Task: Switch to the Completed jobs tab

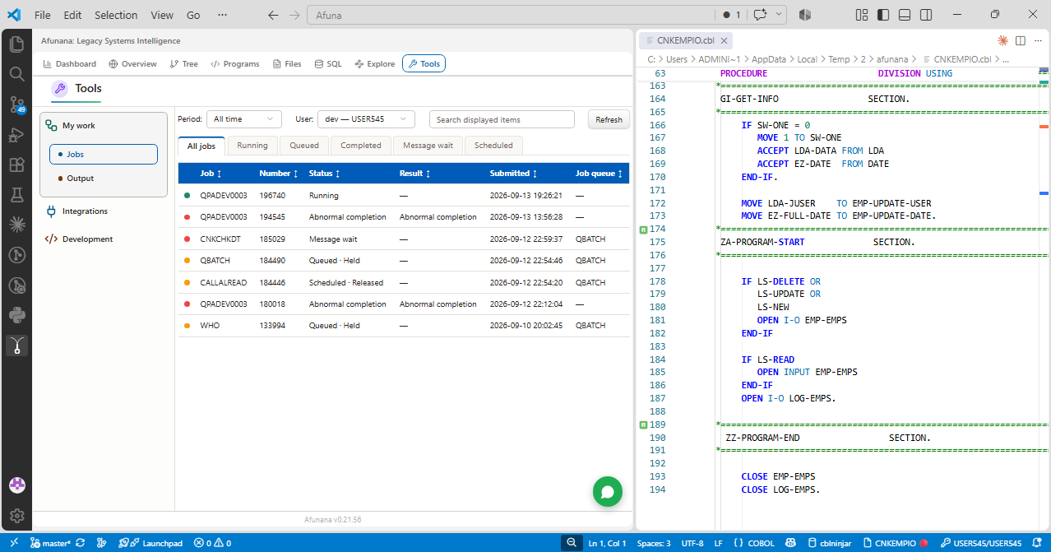Action: coord(361,146)
